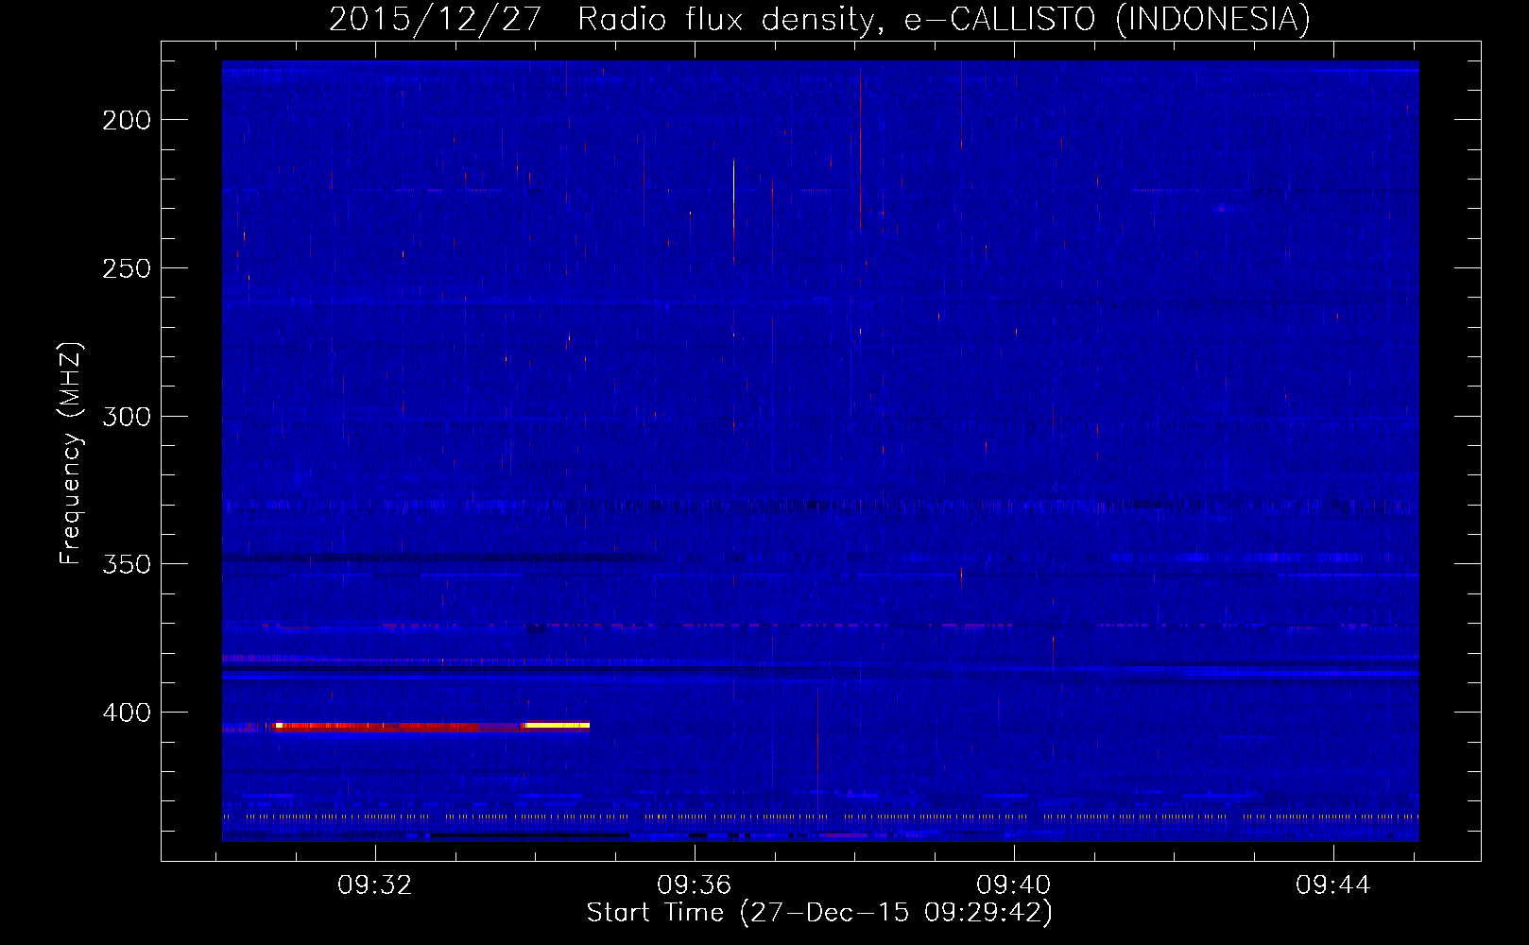Image resolution: width=1529 pixels, height=945 pixels.
Task: Click the 09:32 time tick label
Action: (x=375, y=885)
